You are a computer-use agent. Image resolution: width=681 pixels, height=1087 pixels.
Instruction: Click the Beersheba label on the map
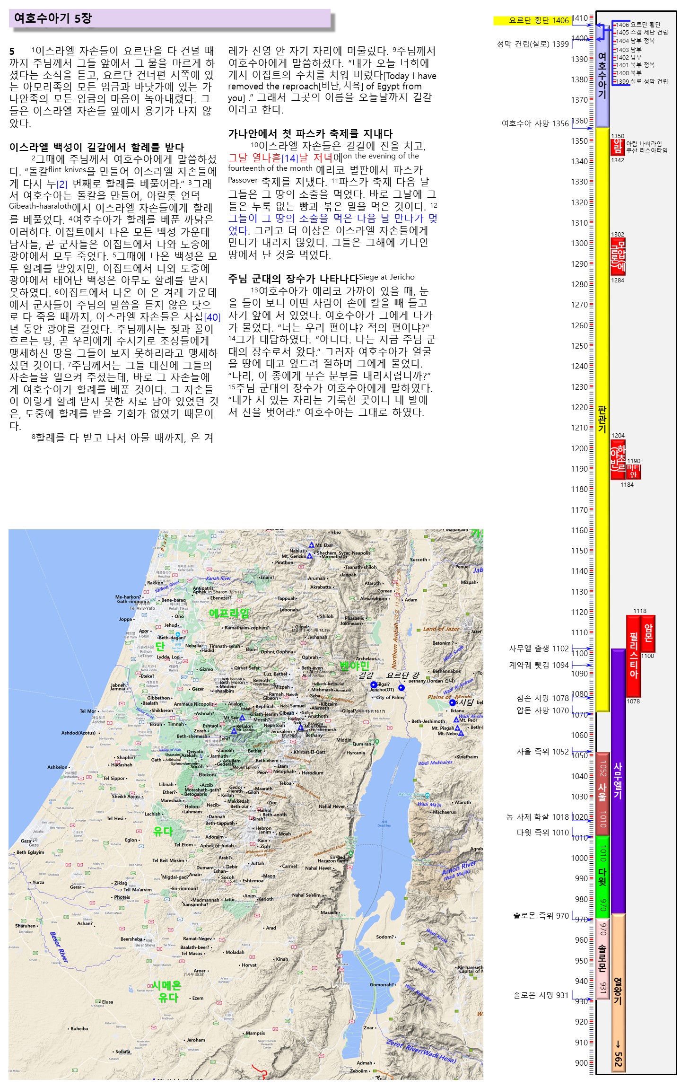point(131,939)
